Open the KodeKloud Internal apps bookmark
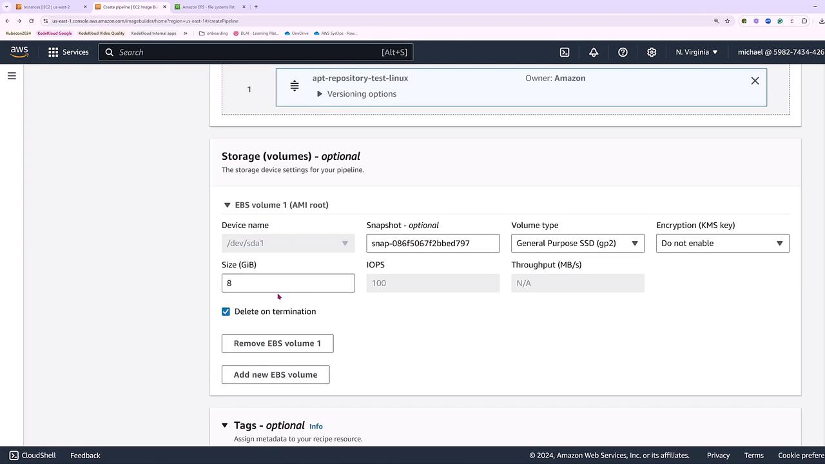 click(x=153, y=33)
